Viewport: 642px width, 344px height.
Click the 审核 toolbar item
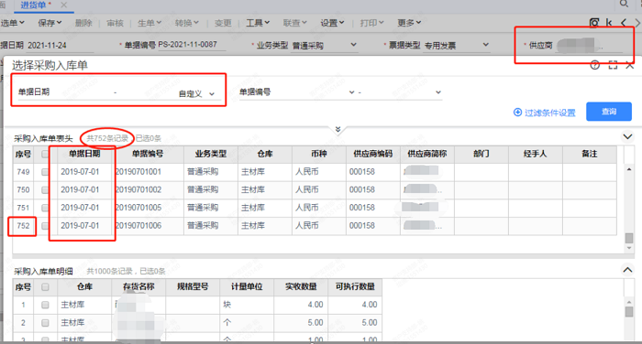(115, 23)
